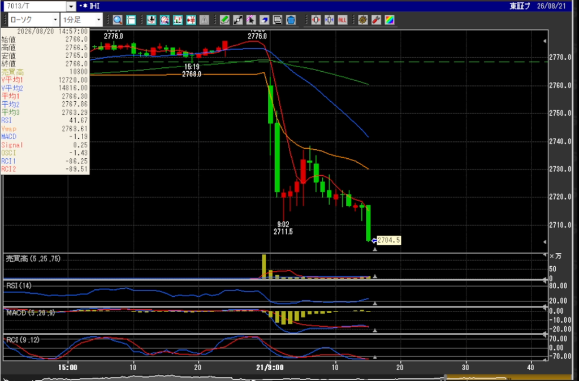Expand the 7013/T symbol code dropdown
The height and width of the screenshot is (381, 579).
click(x=71, y=6)
